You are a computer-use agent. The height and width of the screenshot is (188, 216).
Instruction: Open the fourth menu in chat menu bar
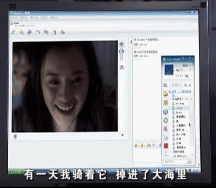click(44, 17)
